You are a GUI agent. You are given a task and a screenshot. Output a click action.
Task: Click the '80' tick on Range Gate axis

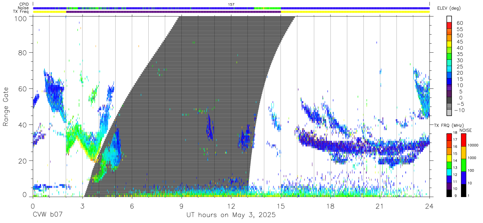(23, 53)
